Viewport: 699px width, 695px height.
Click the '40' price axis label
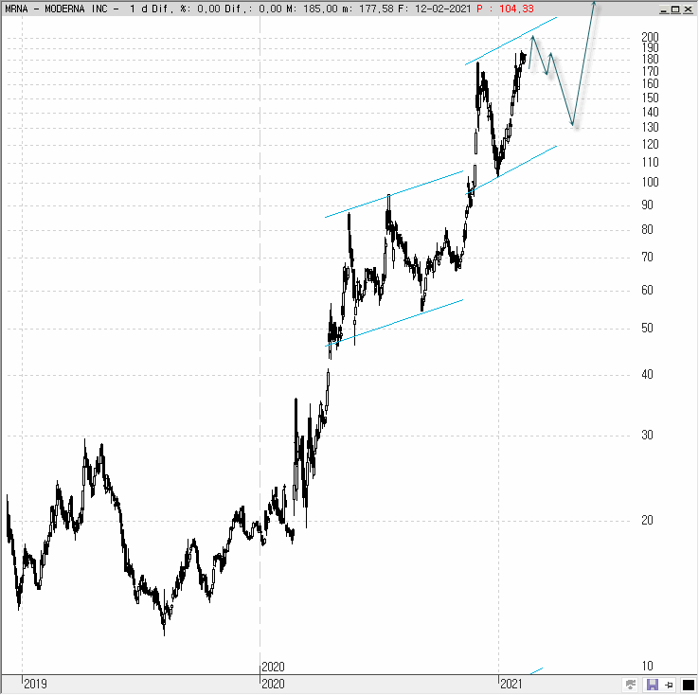[x=647, y=375]
